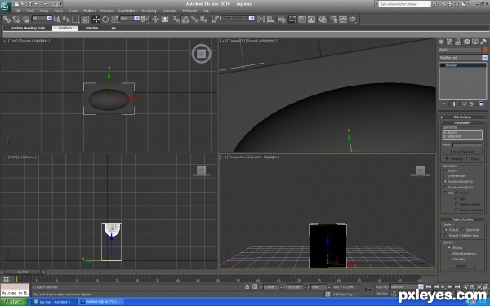Open the Material Editor icon

tap(323, 20)
